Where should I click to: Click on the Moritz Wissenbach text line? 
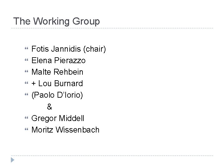coord(66,130)
